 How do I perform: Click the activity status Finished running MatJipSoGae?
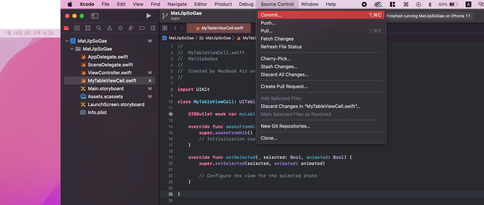pyautogui.click(x=428, y=16)
